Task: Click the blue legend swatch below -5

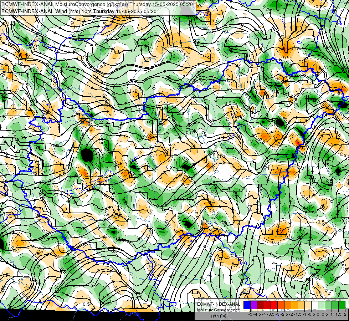Action: click(x=247, y=305)
